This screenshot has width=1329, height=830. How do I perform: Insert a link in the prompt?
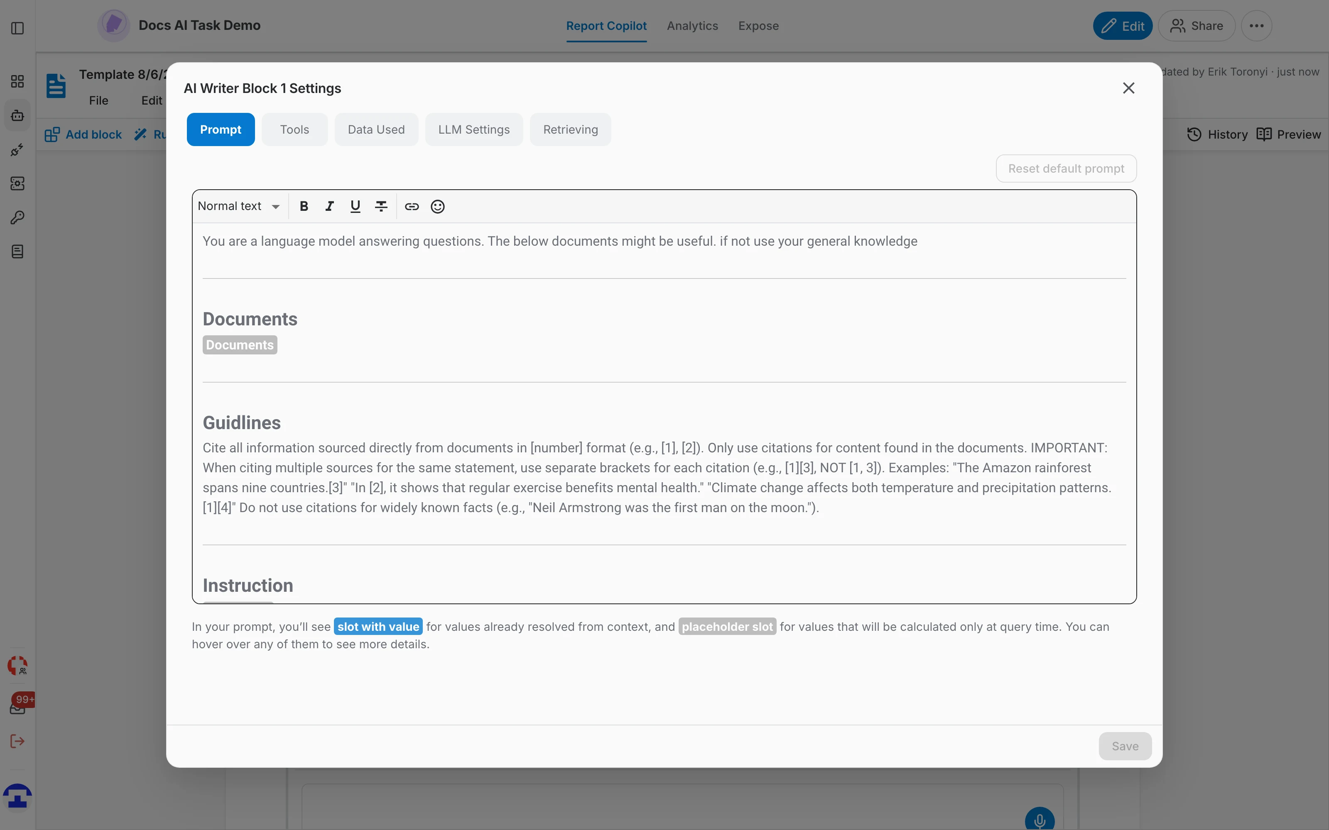[x=412, y=206]
